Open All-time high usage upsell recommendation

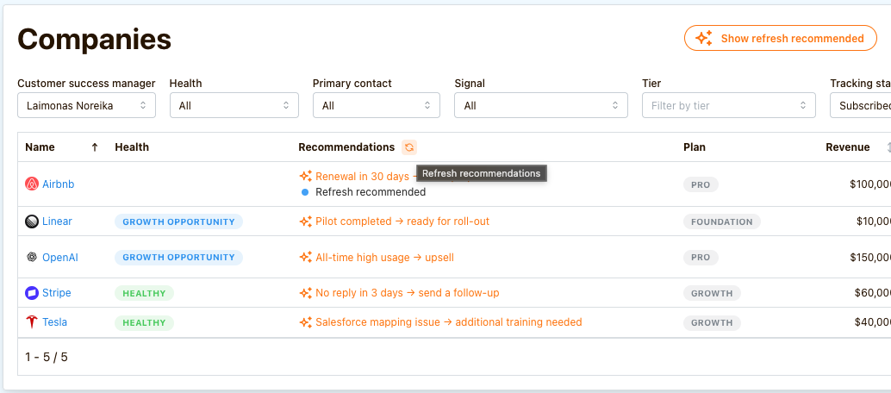click(x=384, y=257)
